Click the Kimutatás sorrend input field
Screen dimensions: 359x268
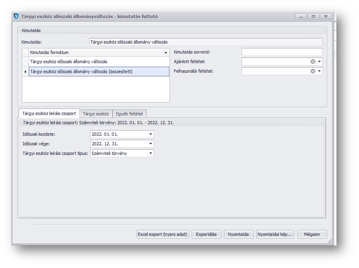coord(282,52)
